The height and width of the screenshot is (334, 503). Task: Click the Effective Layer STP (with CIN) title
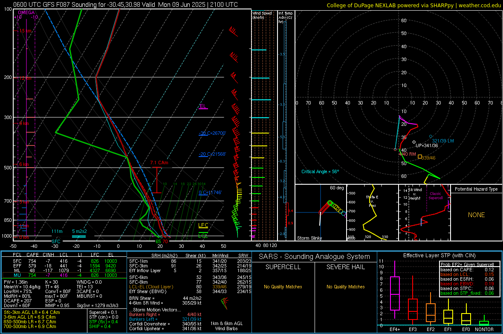click(x=439, y=256)
